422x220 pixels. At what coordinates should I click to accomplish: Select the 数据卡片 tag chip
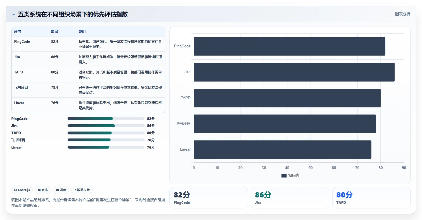coord(82,190)
